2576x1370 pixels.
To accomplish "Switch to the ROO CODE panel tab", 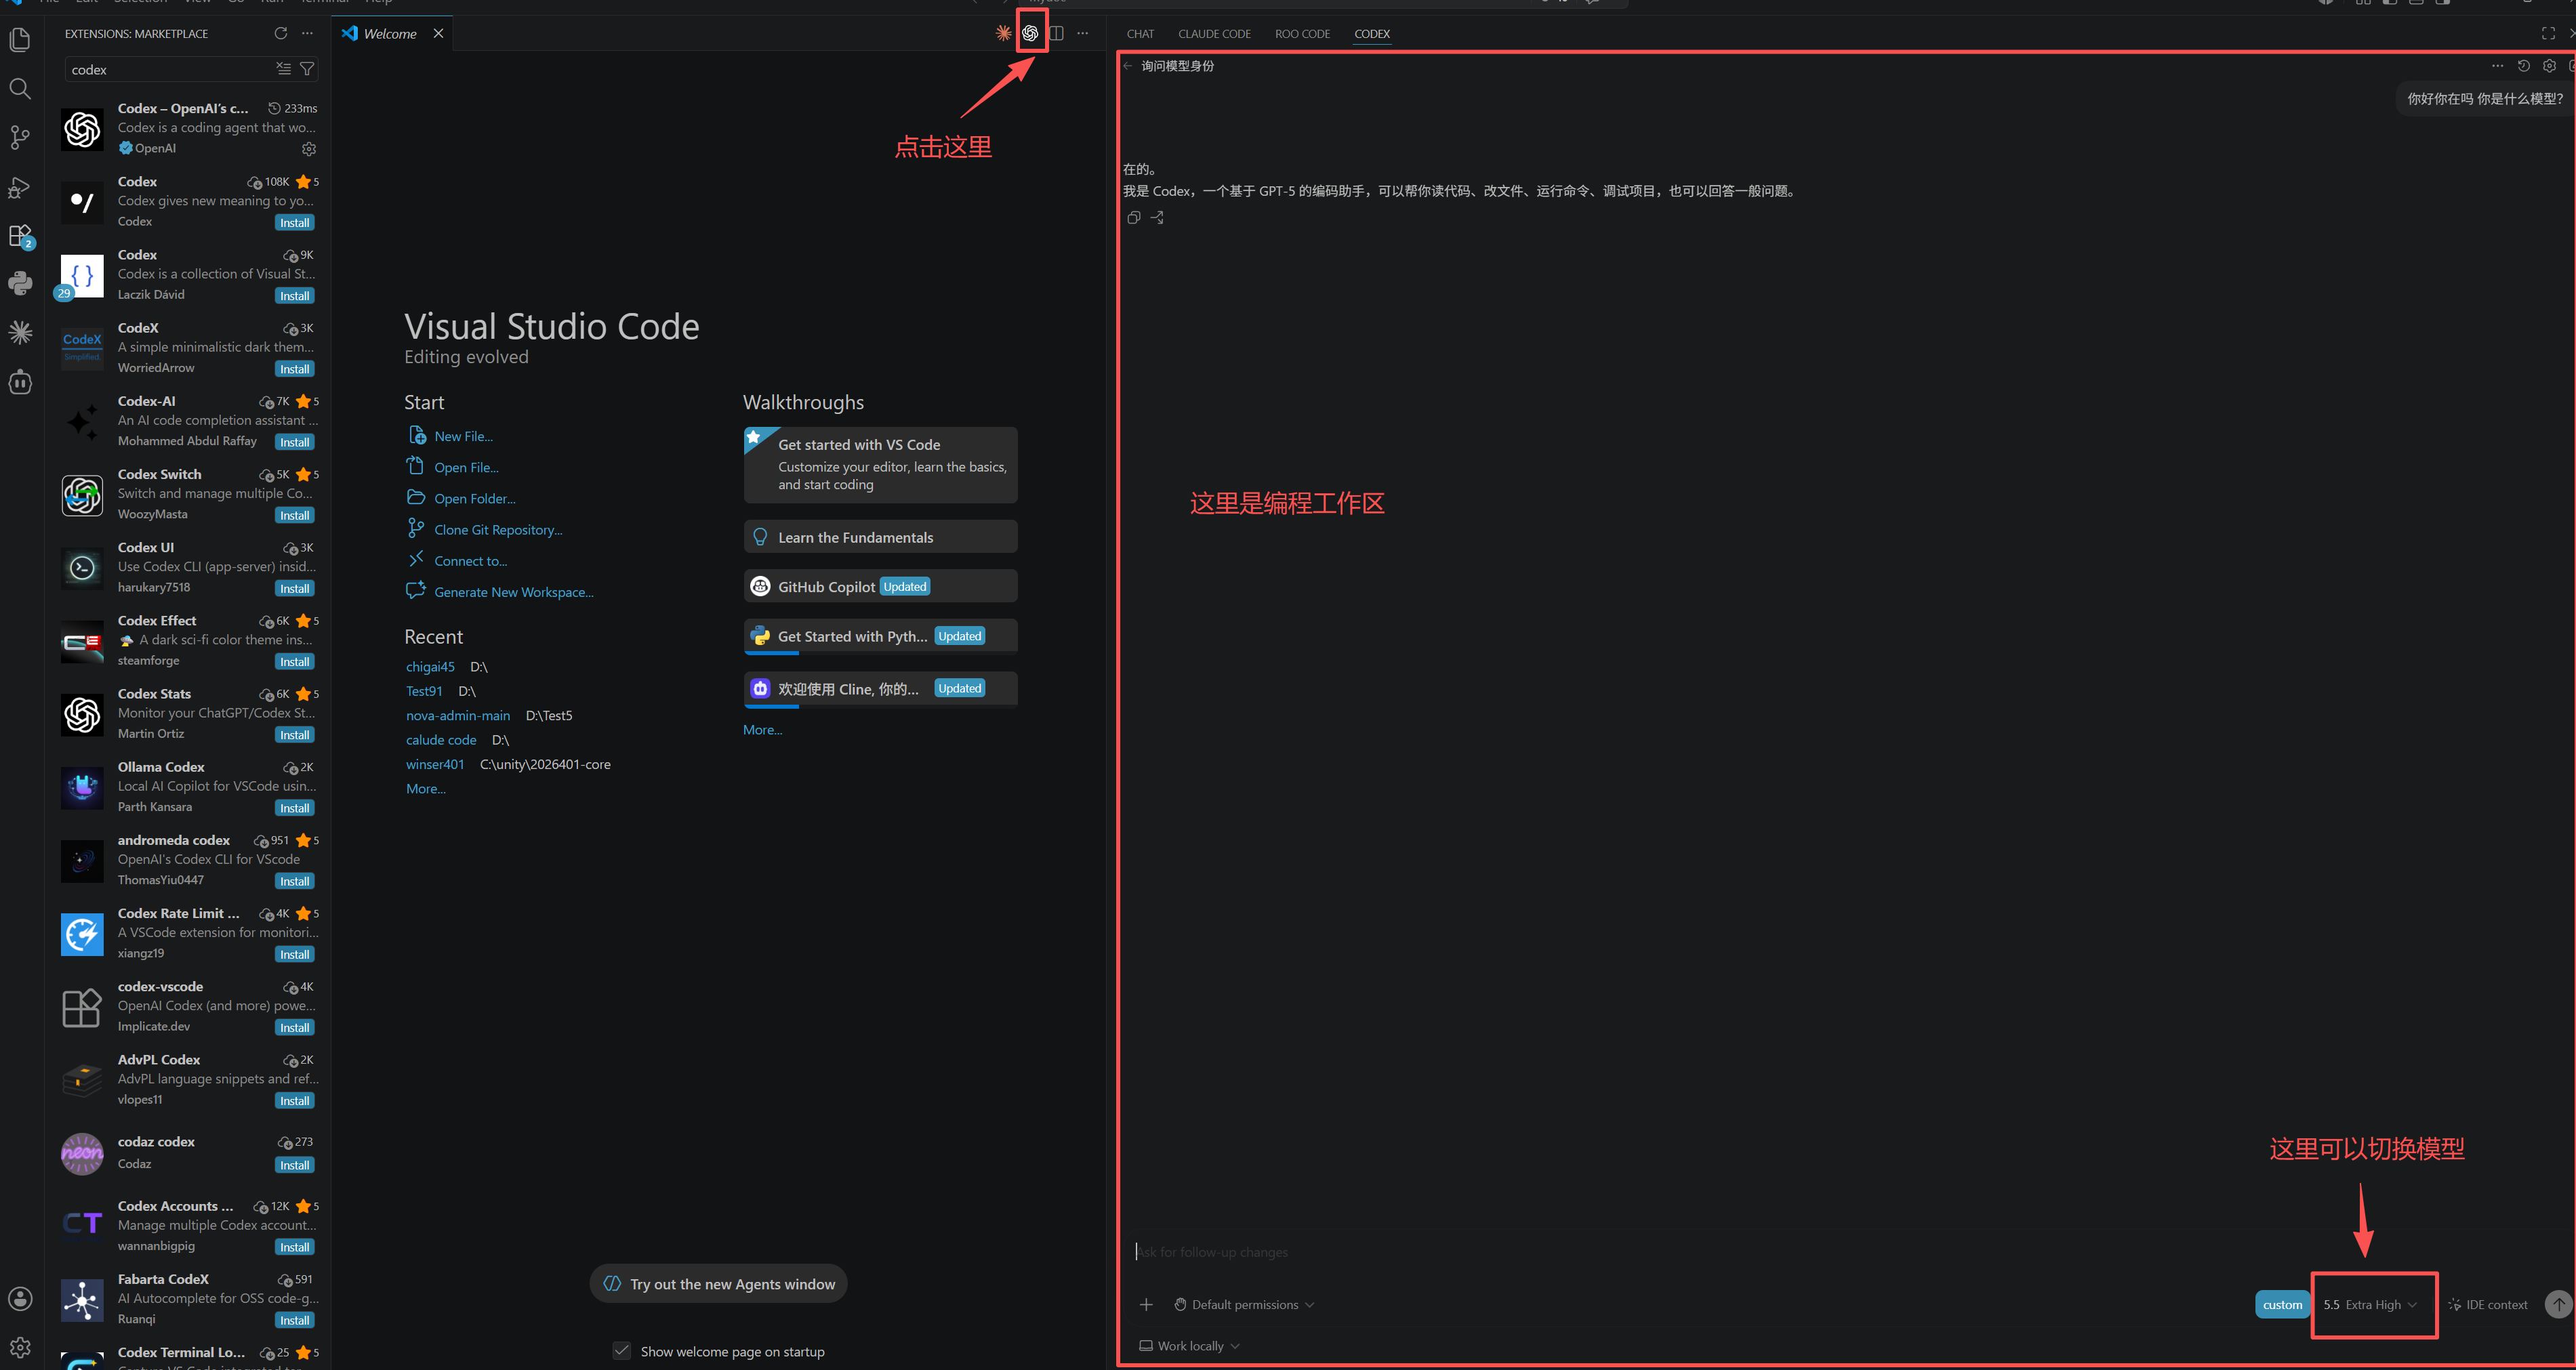I will pyautogui.click(x=1302, y=33).
